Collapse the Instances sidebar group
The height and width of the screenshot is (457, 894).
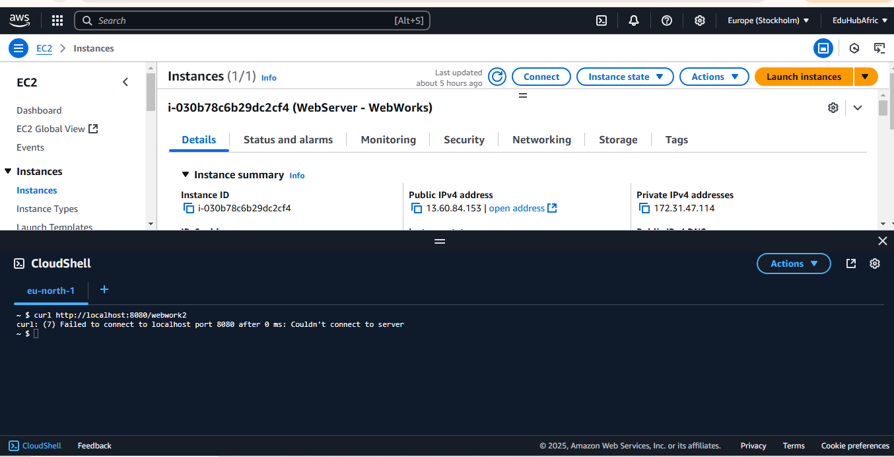point(8,172)
